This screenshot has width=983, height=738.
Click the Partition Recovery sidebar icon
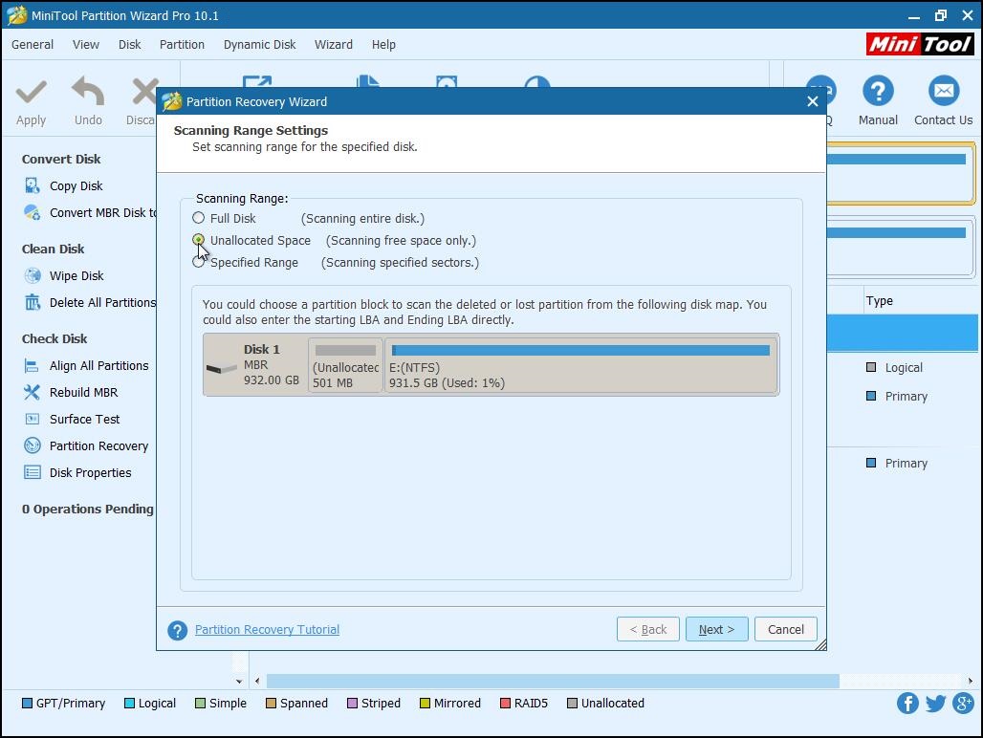point(32,445)
